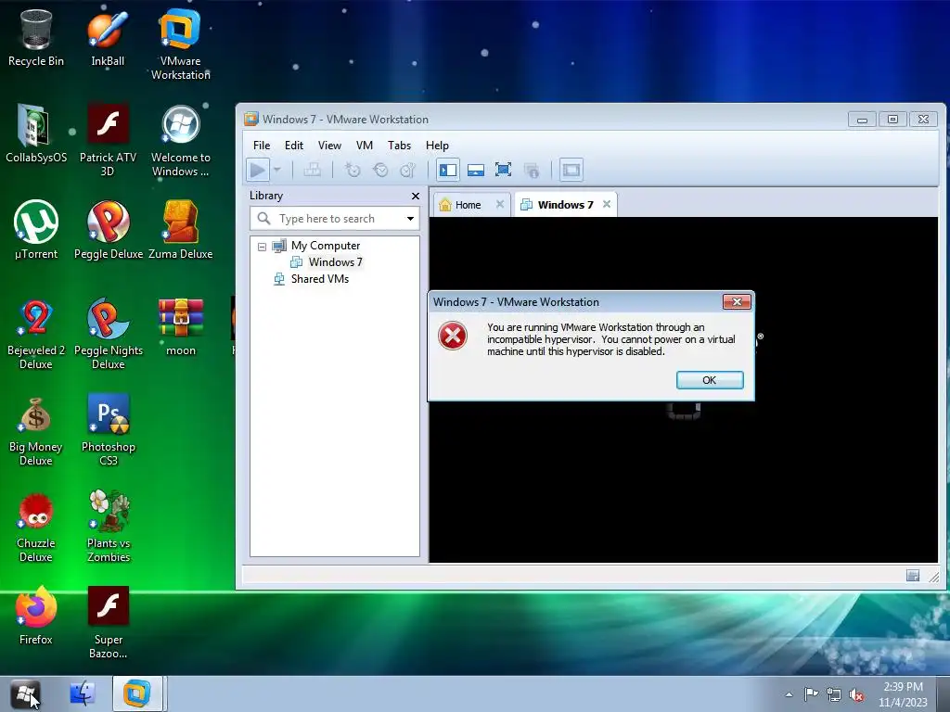The width and height of the screenshot is (950, 712).
Task: Open the Firefox desktop icon
Action: [36, 616]
